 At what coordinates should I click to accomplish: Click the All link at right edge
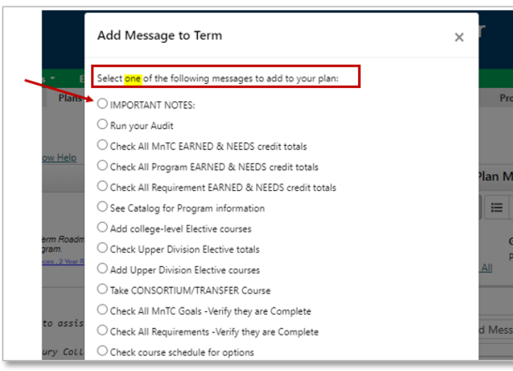(x=486, y=268)
